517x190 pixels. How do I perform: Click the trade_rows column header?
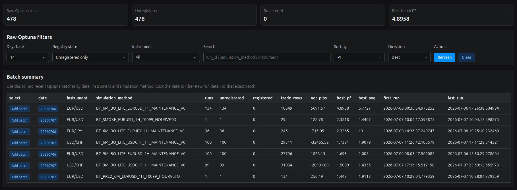[x=291, y=98]
